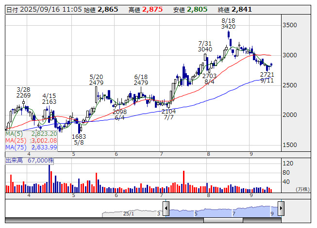Click the MA(25) 3,002.08 legend entry
This screenshot has height=228, width=317.
click(x=32, y=141)
